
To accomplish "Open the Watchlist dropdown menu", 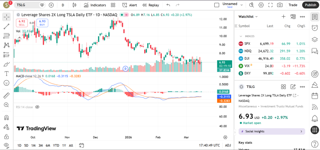I will tap(248, 17).
